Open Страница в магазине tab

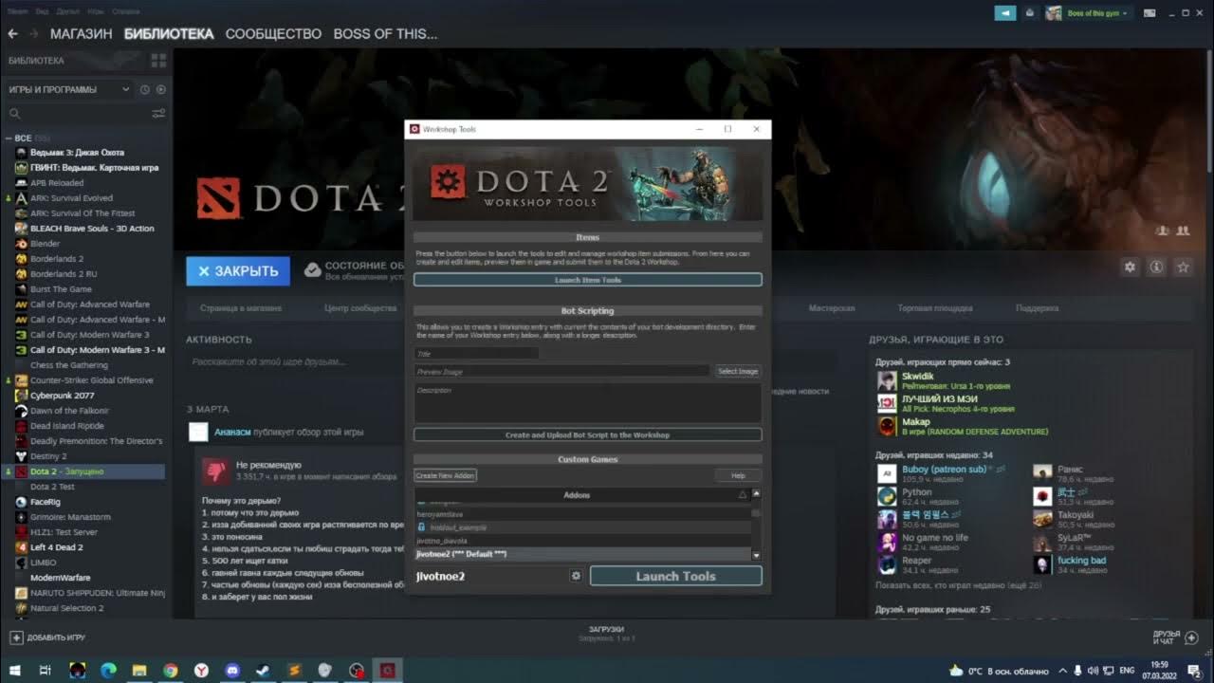(241, 308)
